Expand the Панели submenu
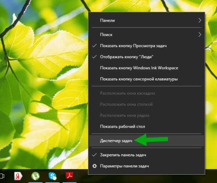Viewport: 217px width, 183px height. tap(147, 21)
